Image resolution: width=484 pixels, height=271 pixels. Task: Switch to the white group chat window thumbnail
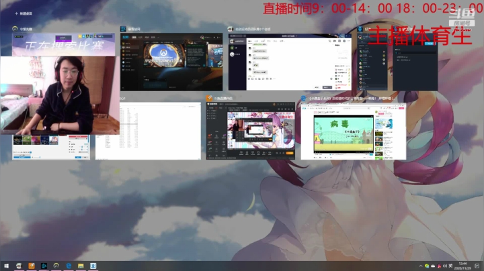[x=290, y=62]
